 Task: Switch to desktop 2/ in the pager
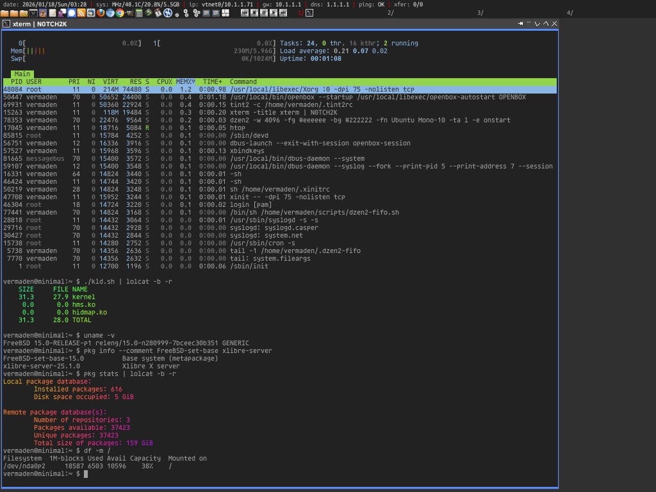tap(390, 13)
